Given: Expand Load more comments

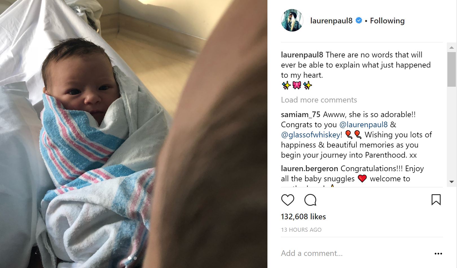Looking at the screenshot, I should (x=319, y=100).
